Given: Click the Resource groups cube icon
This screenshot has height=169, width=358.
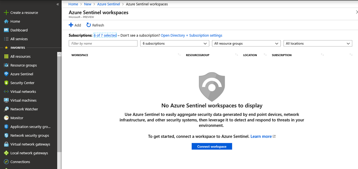Looking at the screenshot, I should point(6,65).
